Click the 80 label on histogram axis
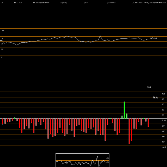This screenshot has height=167, width=167. [x=163, y=99]
